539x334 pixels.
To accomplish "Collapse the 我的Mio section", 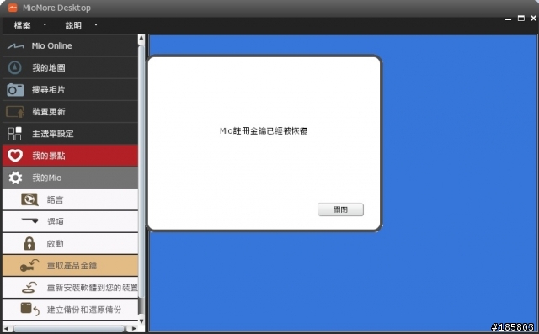I will coord(70,178).
